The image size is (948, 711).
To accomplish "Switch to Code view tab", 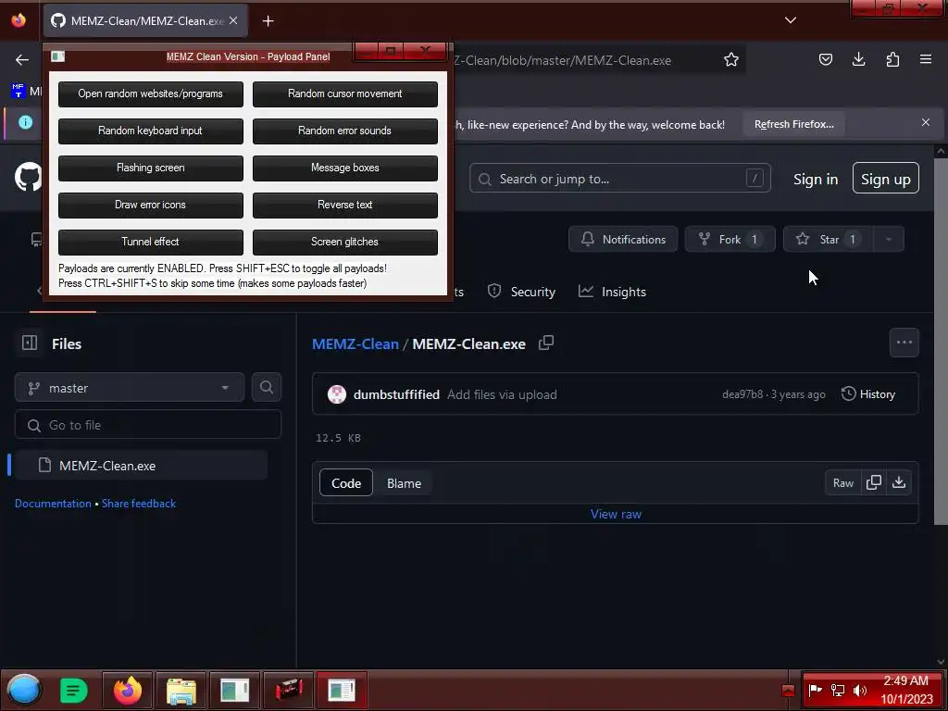I will 346,483.
